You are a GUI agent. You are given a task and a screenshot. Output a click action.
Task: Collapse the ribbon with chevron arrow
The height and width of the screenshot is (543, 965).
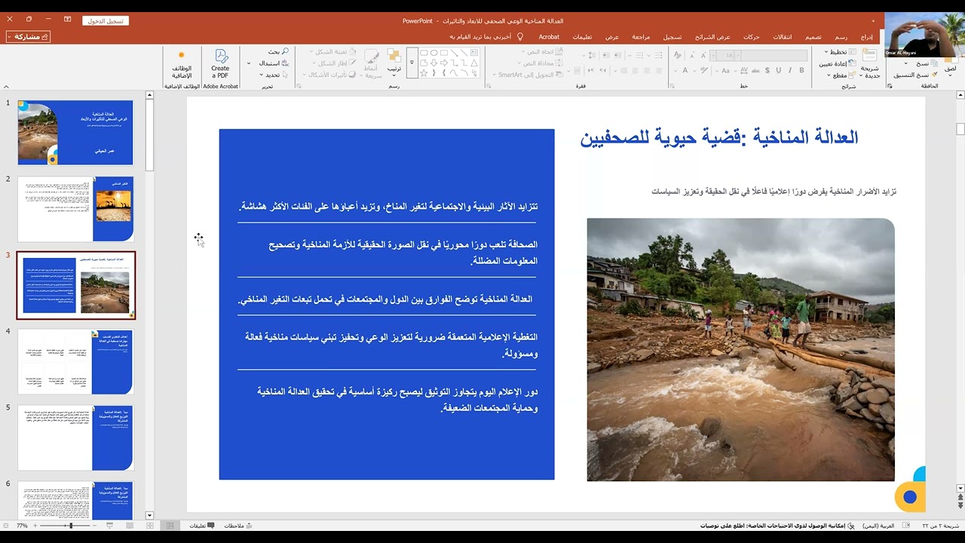[6, 87]
